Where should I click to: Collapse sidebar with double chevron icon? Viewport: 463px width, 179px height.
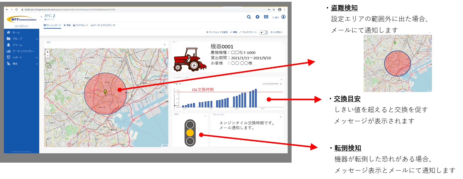41,17
